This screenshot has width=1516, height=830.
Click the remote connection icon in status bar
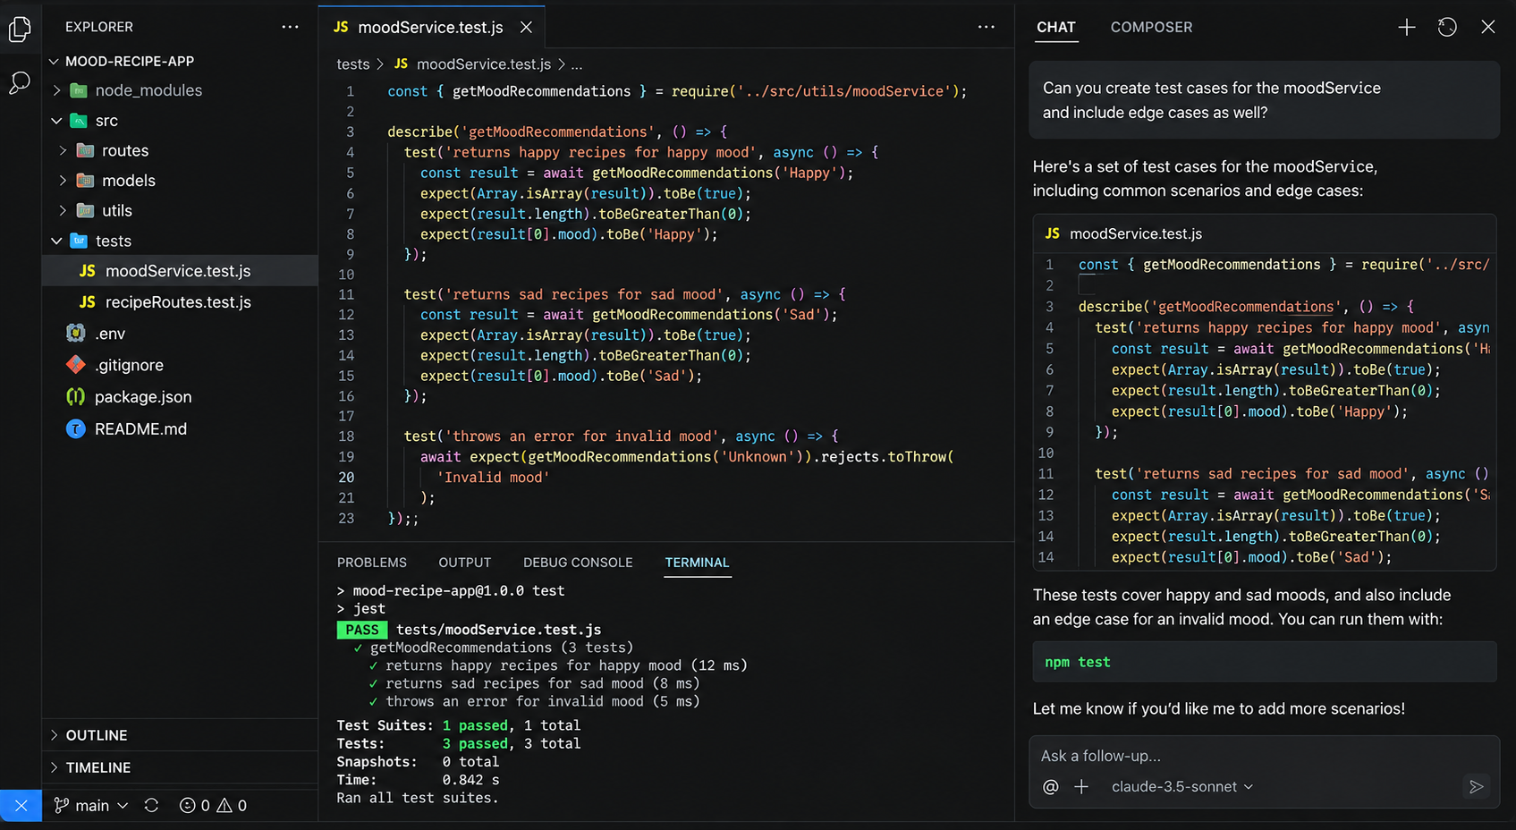point(21,806)
